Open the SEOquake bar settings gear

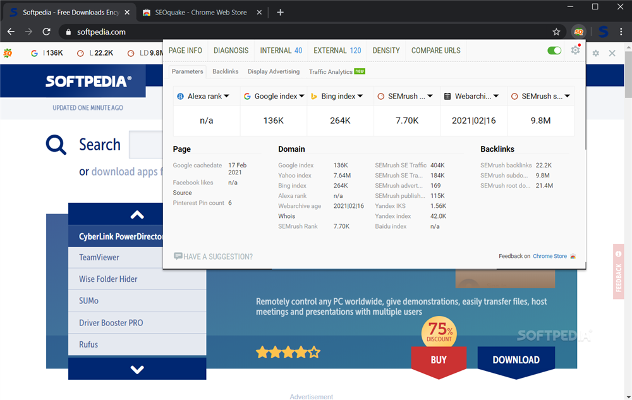click(x=595, y=54)
